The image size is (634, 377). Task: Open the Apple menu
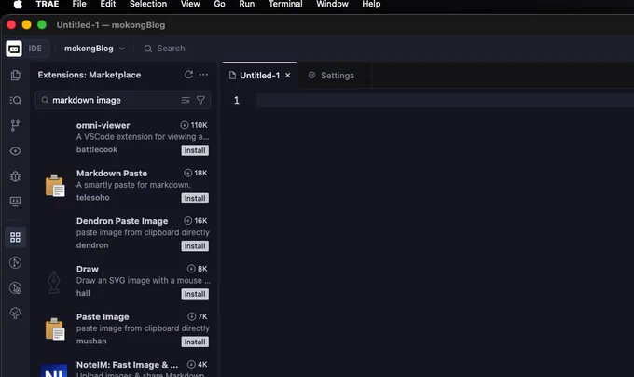click(18, 4)
